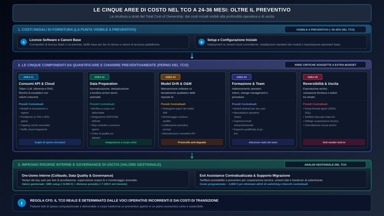
Task: Click the 'Consumi API & Cloud' card title
Action: [36, 84]
